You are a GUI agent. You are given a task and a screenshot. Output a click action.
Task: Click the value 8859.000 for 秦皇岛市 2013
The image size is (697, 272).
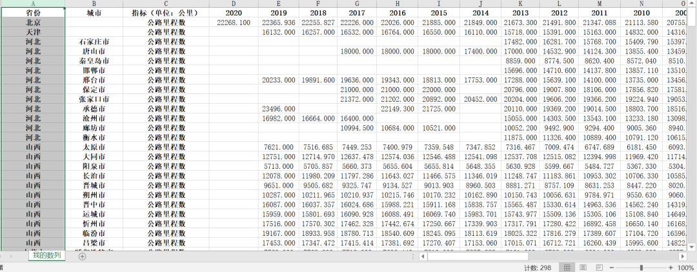tap(520, 61)
